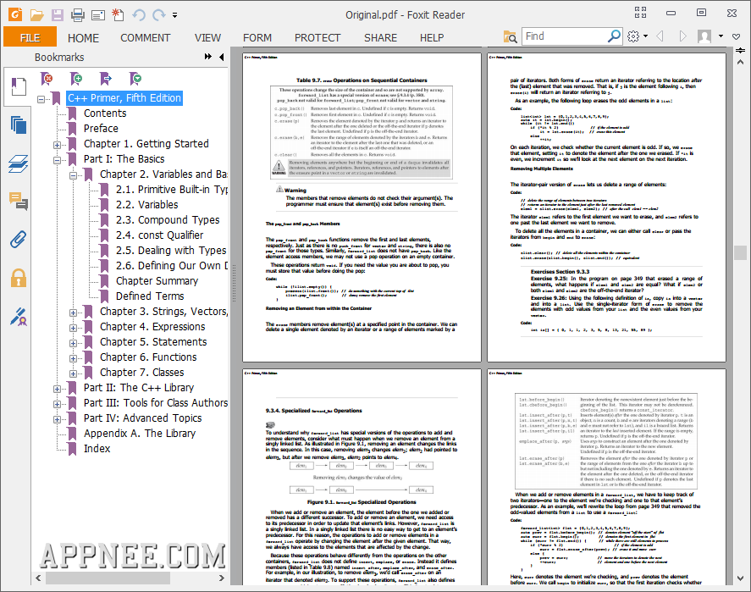751x592 pixels.
Task: Go to next search result arrow
Action: [683, 36]
